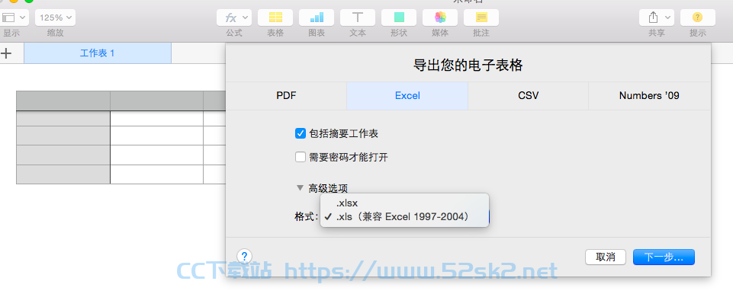The width and height of the screenshot is (733, 294).
Task: Click the 下一步… next button
Action: [x=664, y=257]
